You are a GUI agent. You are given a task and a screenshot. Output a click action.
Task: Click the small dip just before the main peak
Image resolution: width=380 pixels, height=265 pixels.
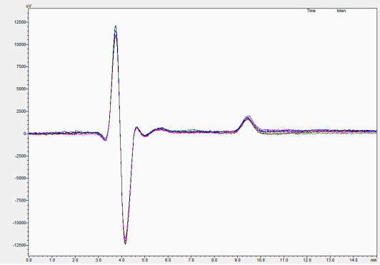(x=105, y=140)
